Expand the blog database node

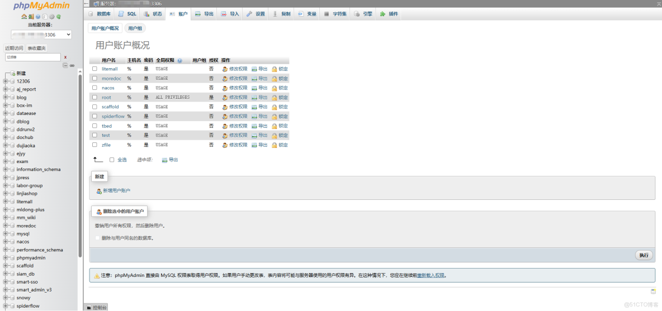pos(6,97)
